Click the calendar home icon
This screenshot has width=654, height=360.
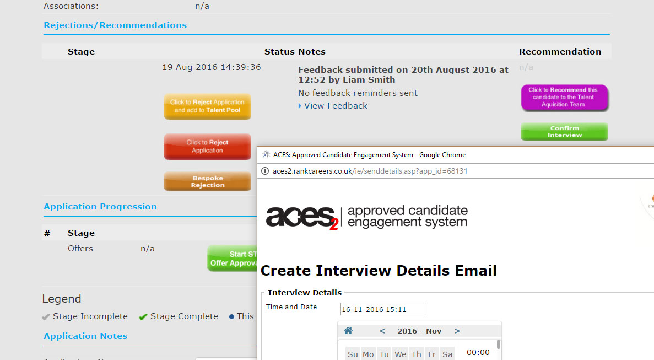348,331
